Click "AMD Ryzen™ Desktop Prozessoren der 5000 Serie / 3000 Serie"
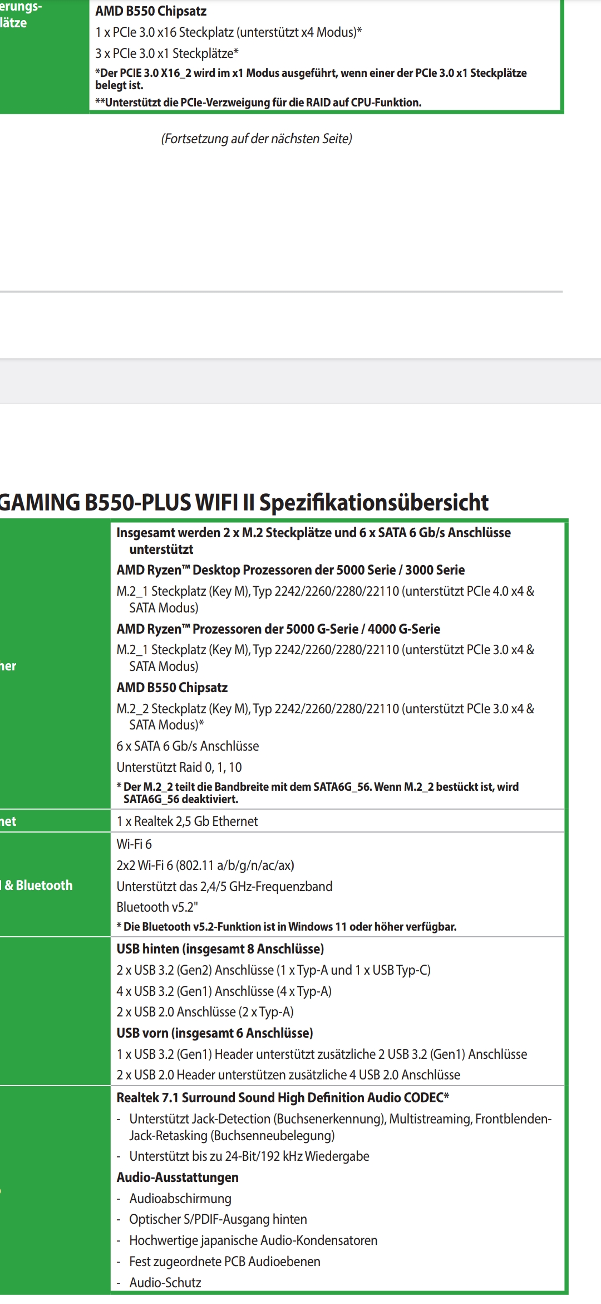The width and height of the screenshot is (601, 1304). coord(290,570)
